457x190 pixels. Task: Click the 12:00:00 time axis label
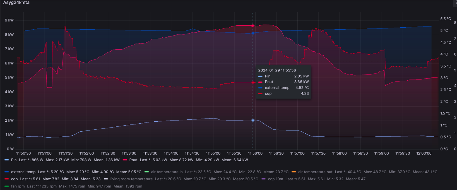tap(424, 154)
